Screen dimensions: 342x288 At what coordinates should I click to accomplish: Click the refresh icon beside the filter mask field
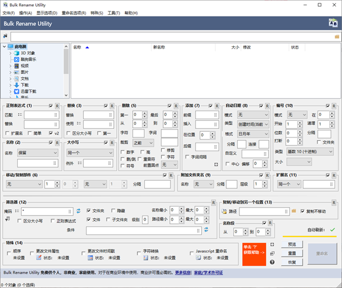[x=79, y=211]
